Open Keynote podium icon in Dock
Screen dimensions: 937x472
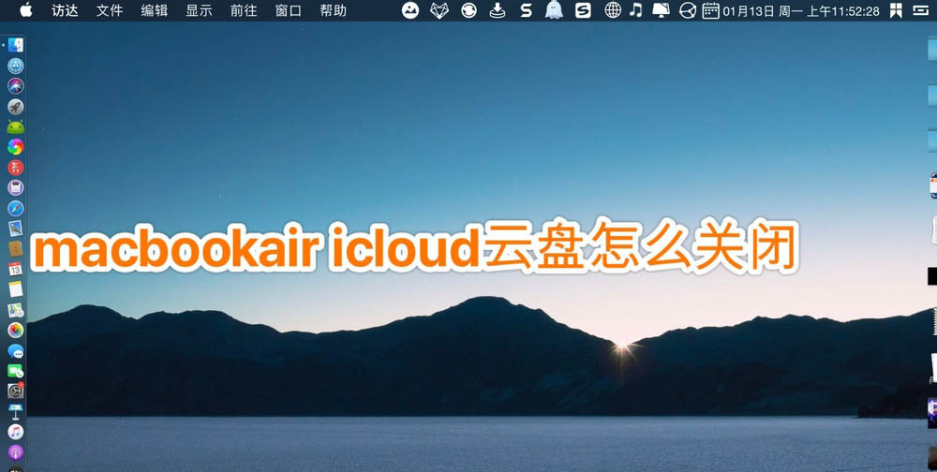point(16,411)
